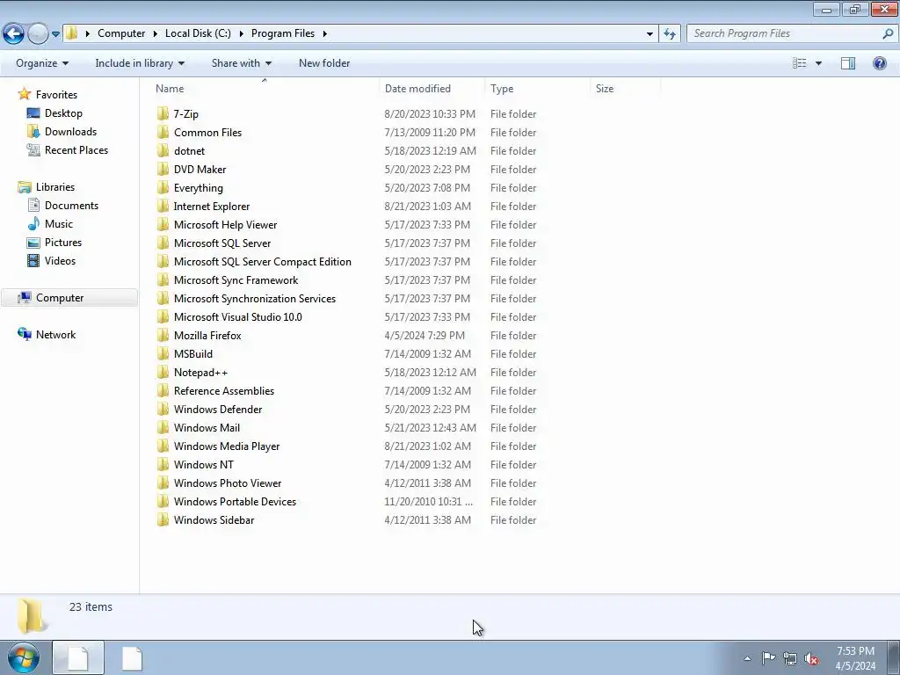
Task: Refresh the Program Files folder view
Action: [x=669, y=33]
